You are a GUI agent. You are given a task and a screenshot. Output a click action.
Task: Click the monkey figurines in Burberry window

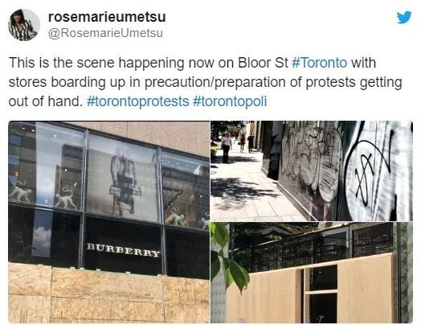[42, 195]
